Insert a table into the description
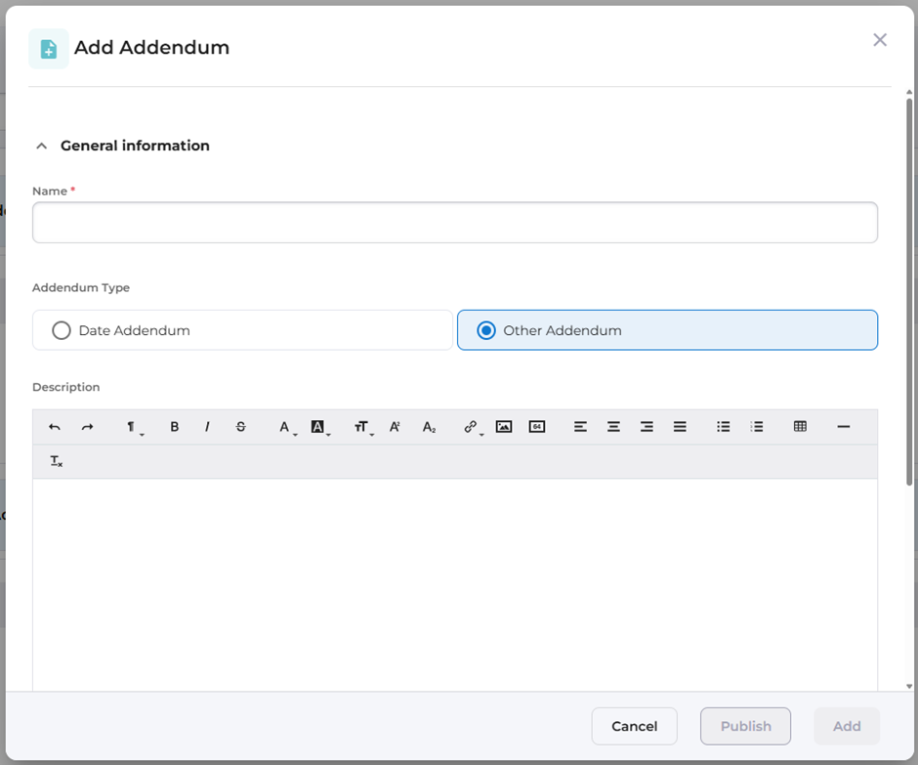The height and width of the screenshot is (765, 918). 800,427
